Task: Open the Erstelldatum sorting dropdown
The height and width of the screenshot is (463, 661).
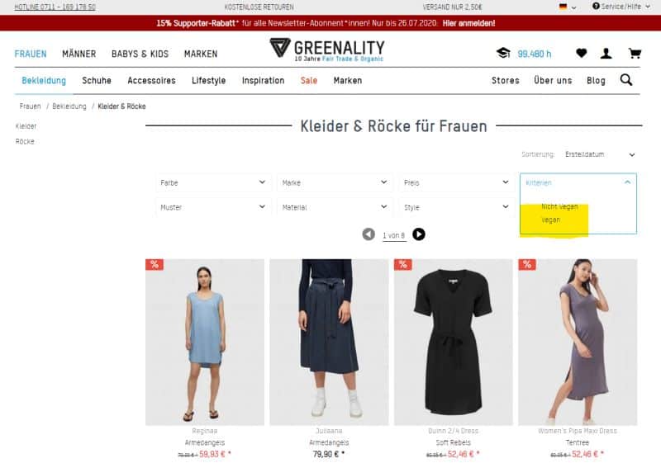Action: click(x=600, y=154)
